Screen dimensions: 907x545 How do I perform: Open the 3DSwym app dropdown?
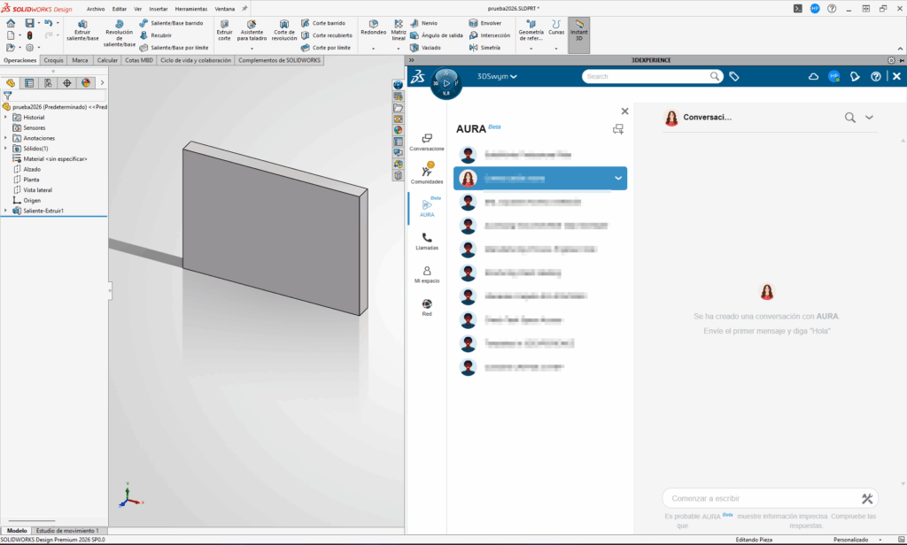[497, 77]
